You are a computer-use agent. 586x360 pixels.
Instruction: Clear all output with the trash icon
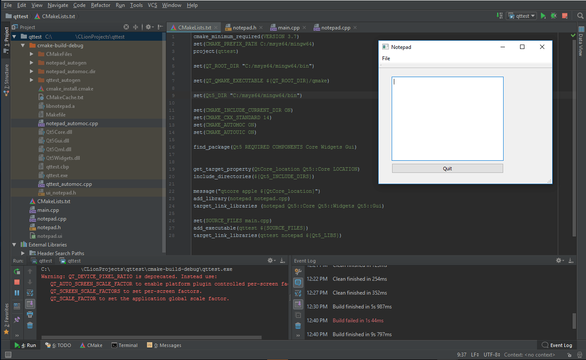point(29,325)
